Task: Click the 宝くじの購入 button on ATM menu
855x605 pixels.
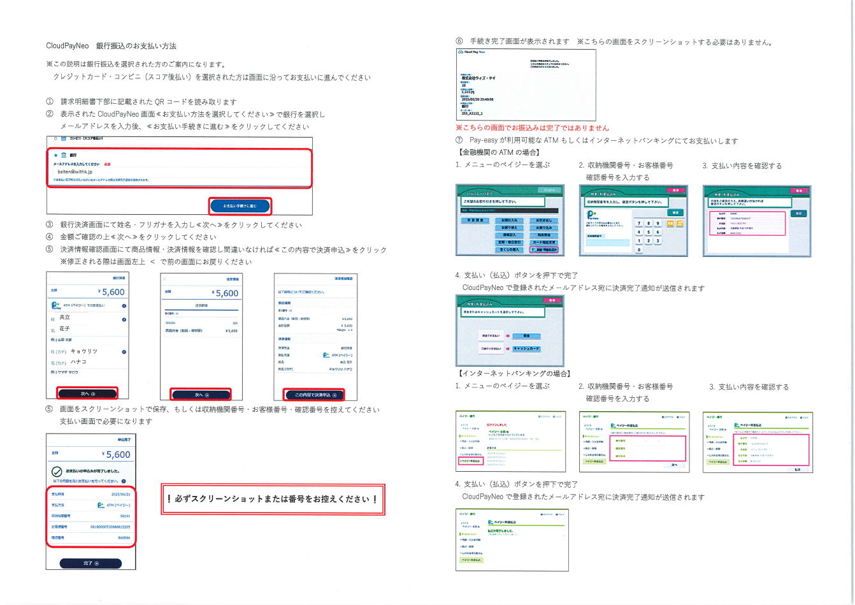Action: tap(509, 250)
